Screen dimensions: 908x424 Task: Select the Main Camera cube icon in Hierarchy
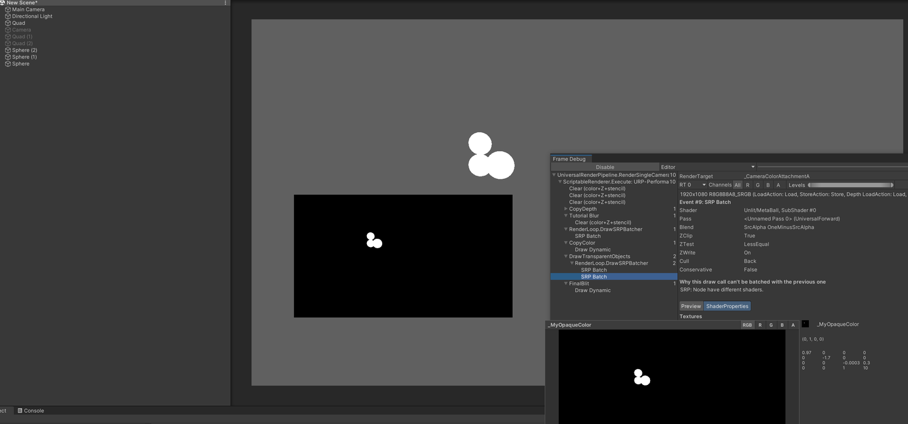[x=8, y=9]
